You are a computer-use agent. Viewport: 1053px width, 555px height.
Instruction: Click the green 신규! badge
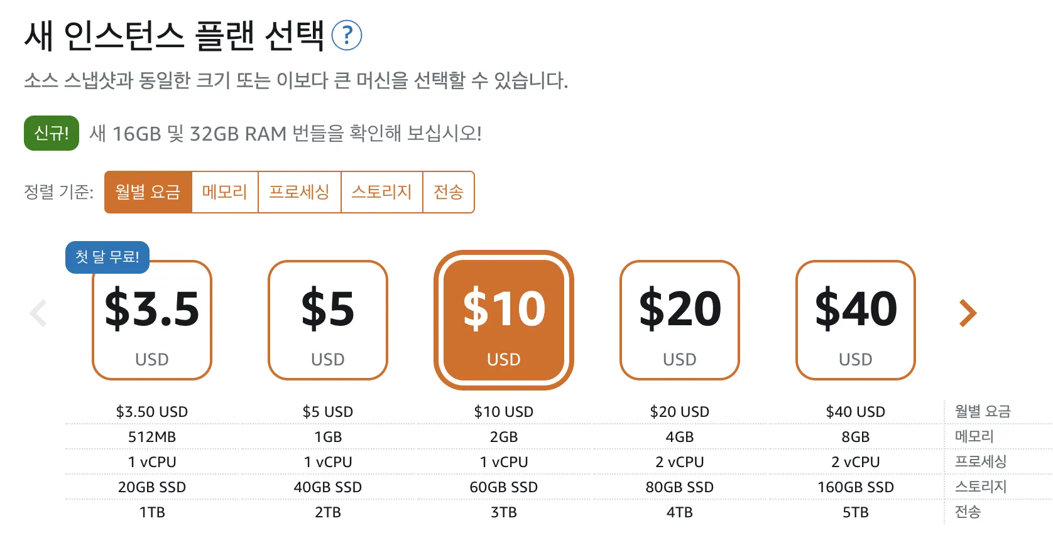click(x=52, y=133)
